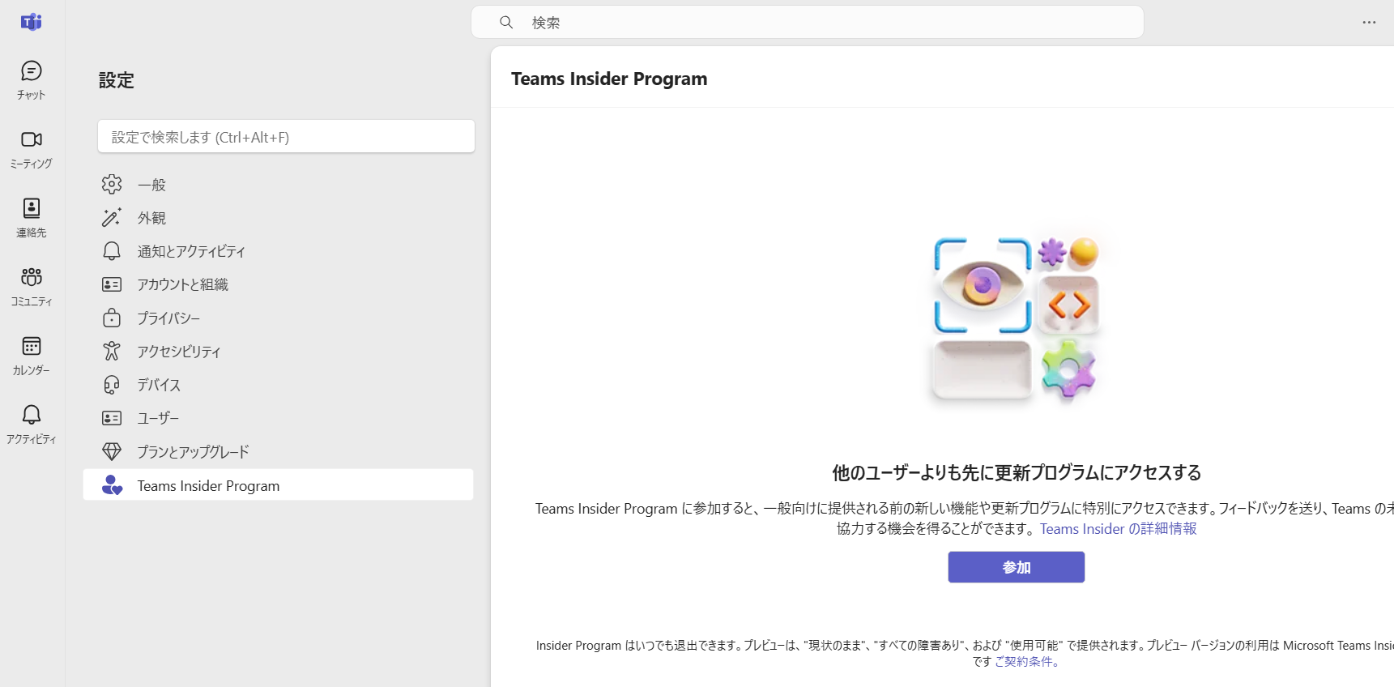Open the 連絡先 (Contacts) sidebar icon

click(x=32, y=218)
